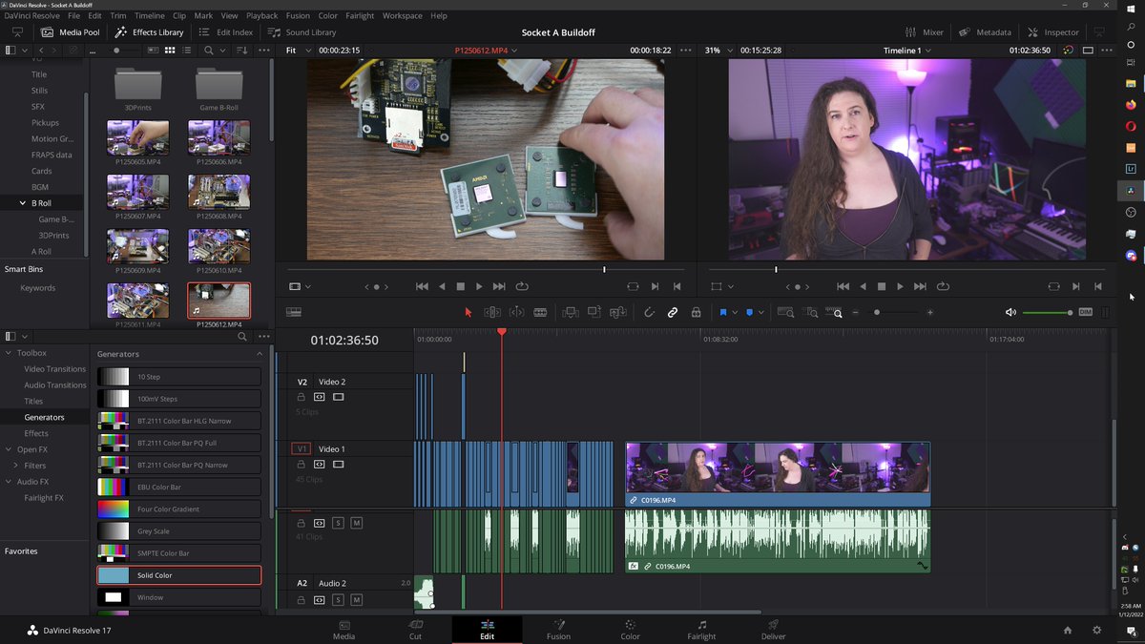Collapse the B Roll bin
Viewport: 1145px width, 644px height.
(23, 203)
